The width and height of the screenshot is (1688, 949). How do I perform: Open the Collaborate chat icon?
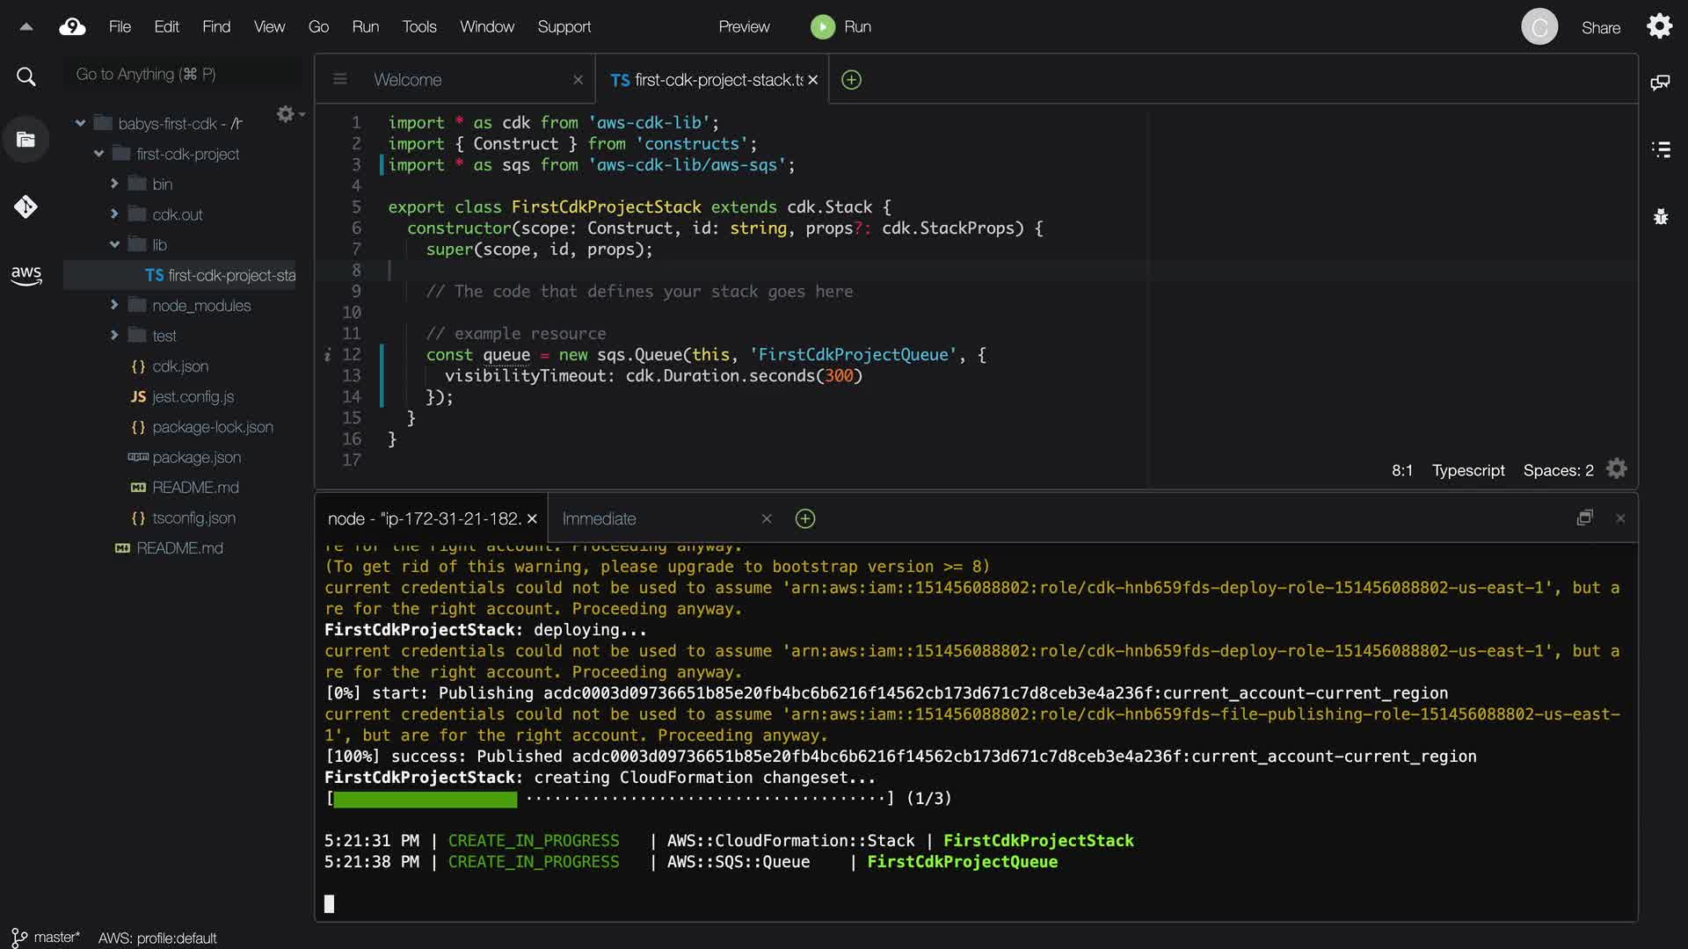1660,83
